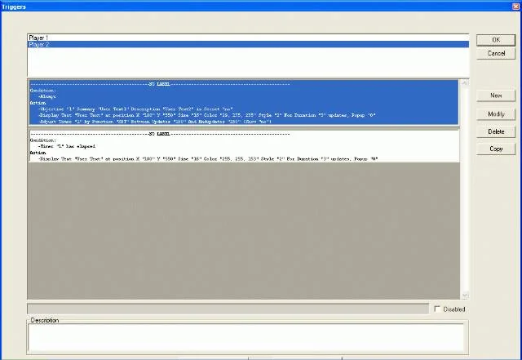The width and height of the screenshot is (522, 360).
Task: Delete the selected trigger
Action: pos(496,131)
